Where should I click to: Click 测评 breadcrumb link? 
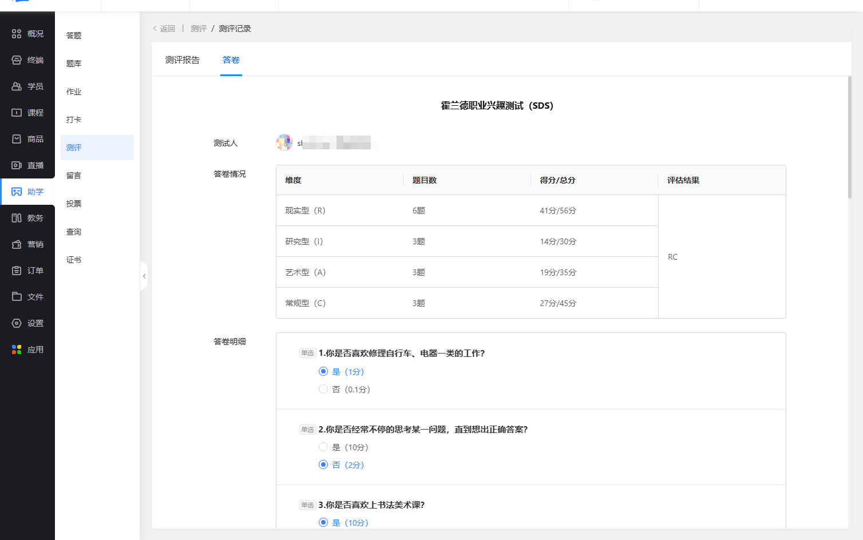click(x=199, y=29)
